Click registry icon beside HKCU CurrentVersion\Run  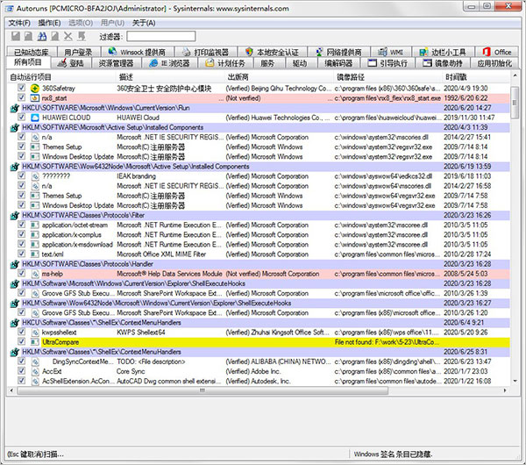[x=14, y=108]
